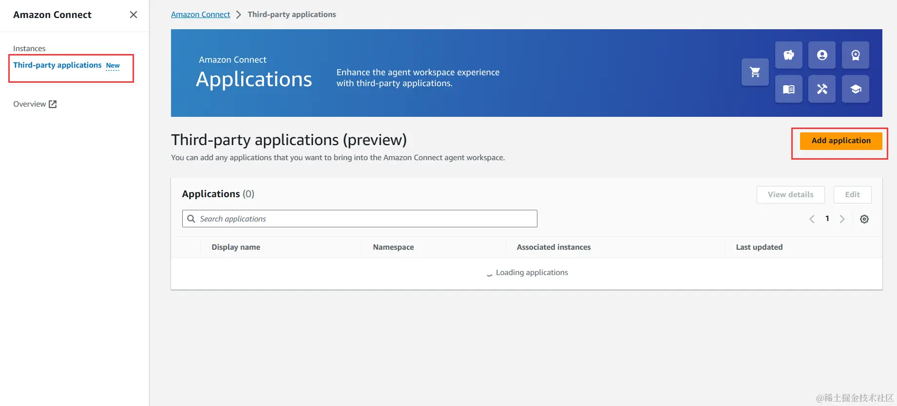This screenshot has height=406, width=897.
Task: Click the Namespace column header
Action: click(393, 247)
